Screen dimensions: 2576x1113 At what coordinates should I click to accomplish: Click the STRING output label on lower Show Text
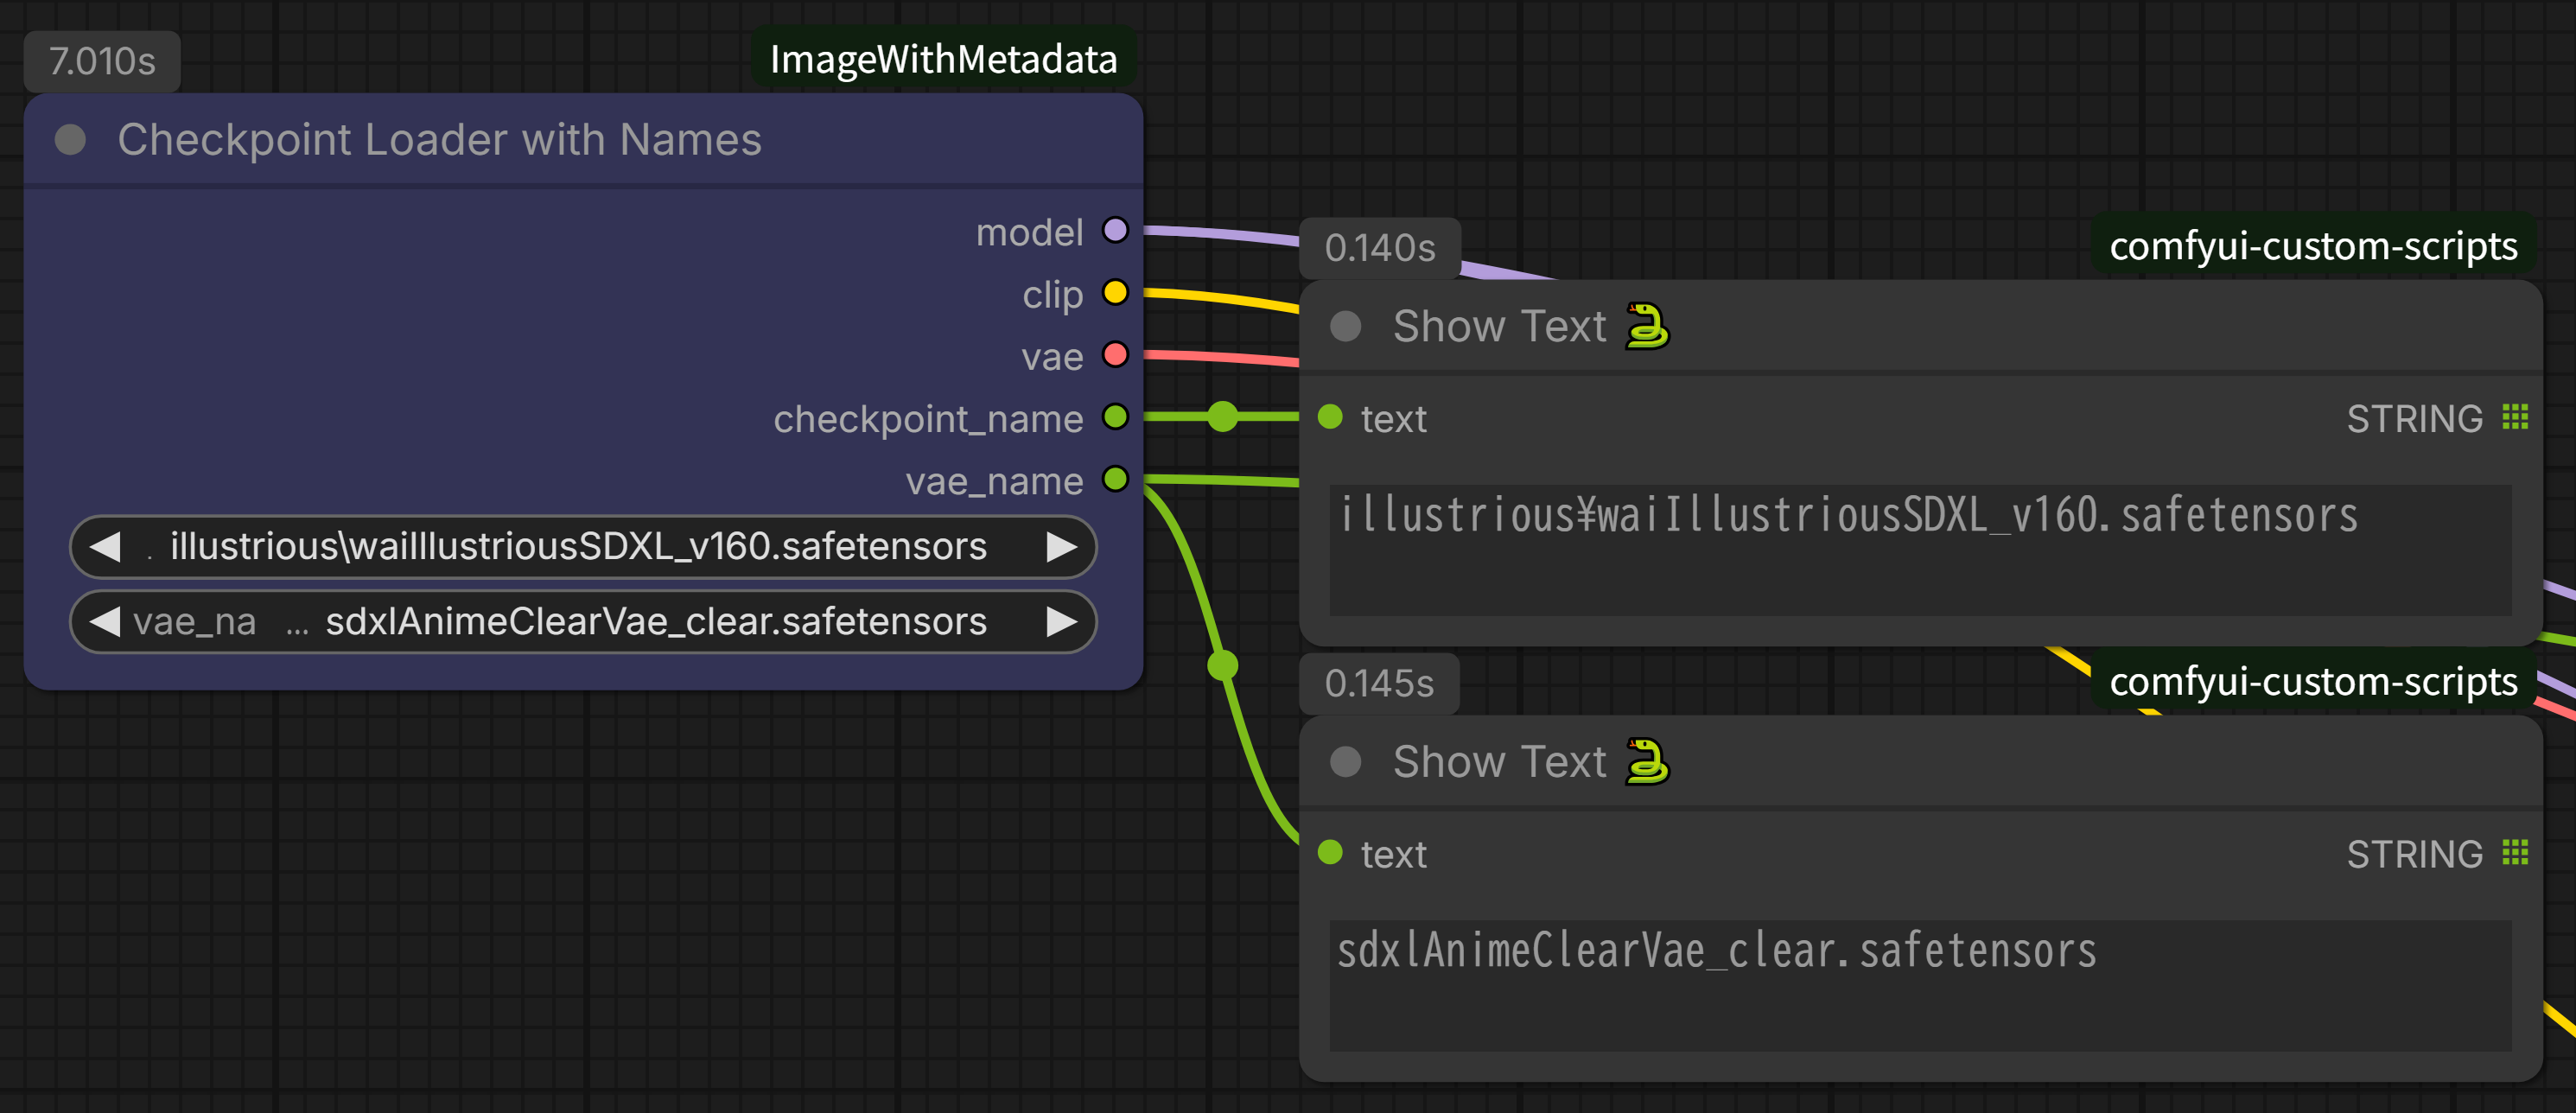pyautogui.click(x=2414, y=854)
